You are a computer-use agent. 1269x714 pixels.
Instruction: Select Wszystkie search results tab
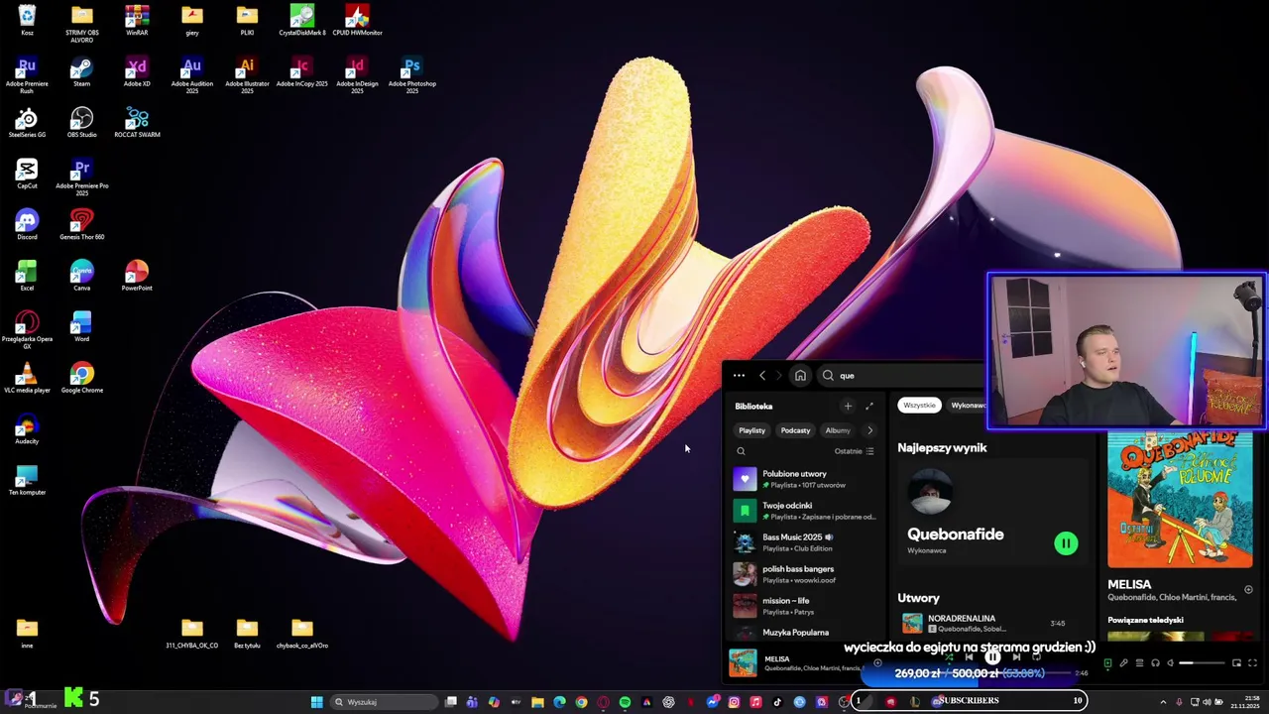pos(919,405)
